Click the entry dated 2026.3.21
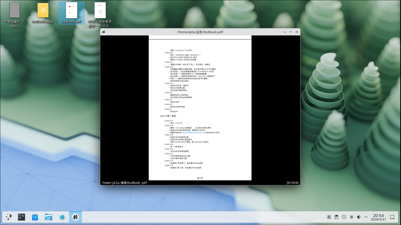This screenshot has width=401, height=225. click(169, 154)
